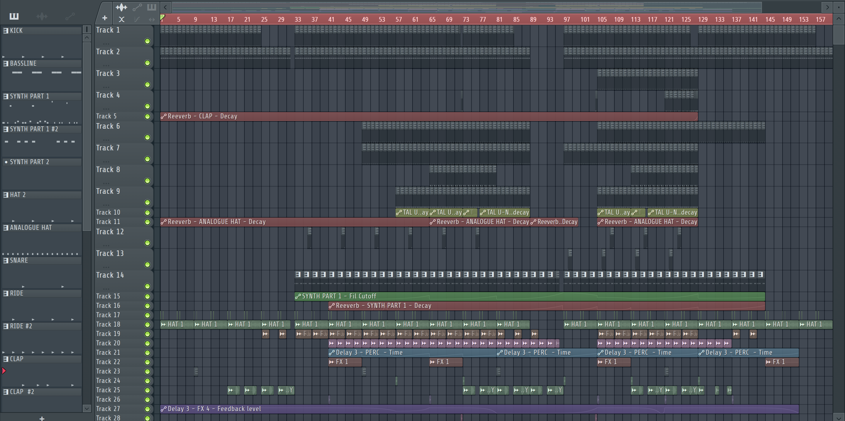
Task: Select the SYNTH PART 2 pattern
Action: click(x=42, y=162)
